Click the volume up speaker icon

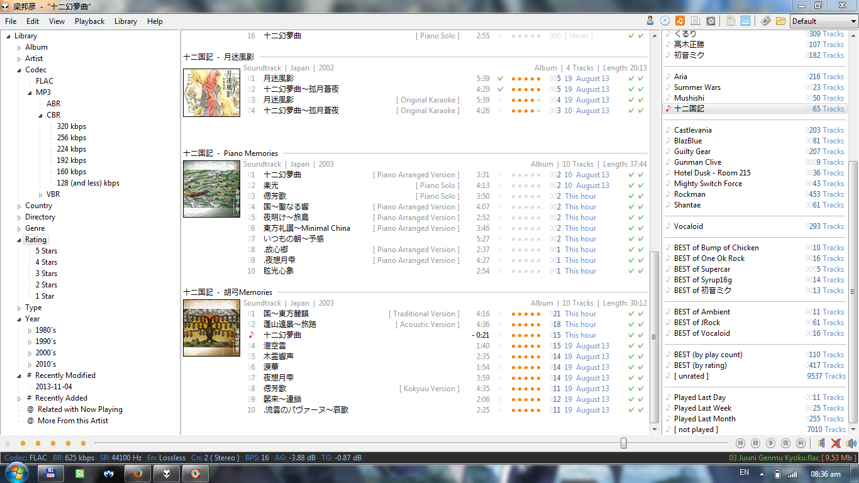coord(851,443)
